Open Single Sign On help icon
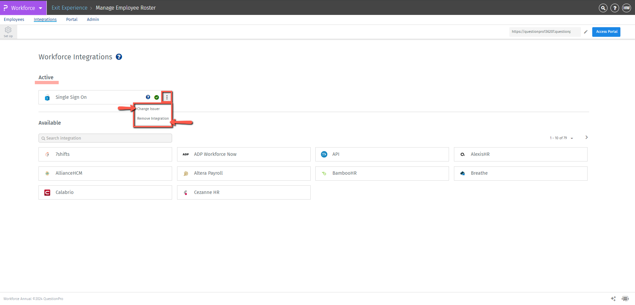Screen dimensions: 635x305 point(148,97)
